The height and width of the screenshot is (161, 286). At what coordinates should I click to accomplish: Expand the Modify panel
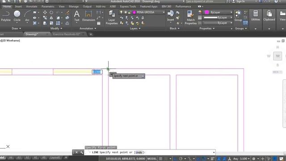pyautogui.click(x=56, y=29)
